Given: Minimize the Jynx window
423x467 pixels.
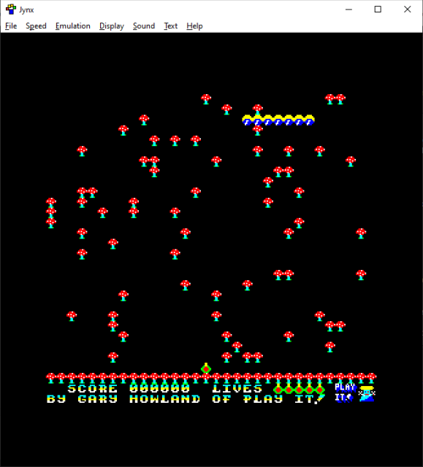Looking at the screenshot, I should [348, 9].
